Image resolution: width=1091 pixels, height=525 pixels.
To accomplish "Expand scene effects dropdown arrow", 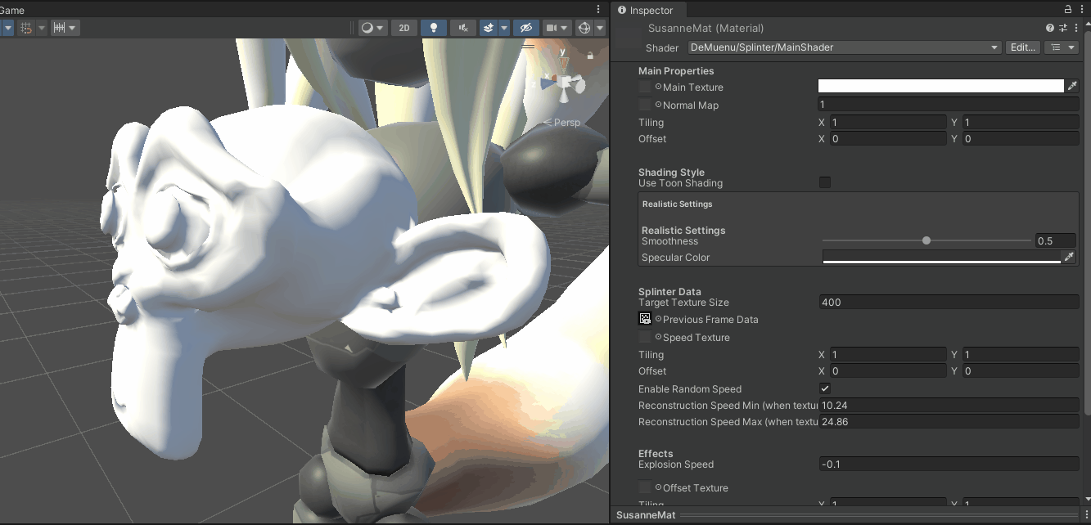I will [504, 28].
